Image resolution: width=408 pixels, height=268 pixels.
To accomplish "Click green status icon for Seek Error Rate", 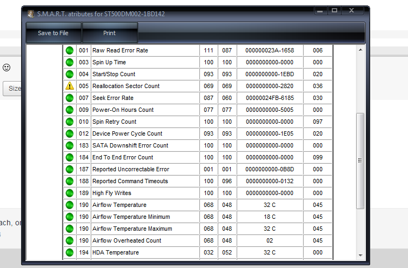I will (69, 98).
